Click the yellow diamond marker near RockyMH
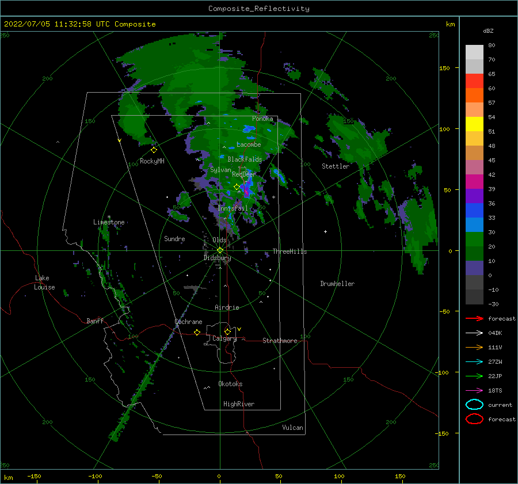This screenshot has width=518, height=484. click(x=154, y=150)
